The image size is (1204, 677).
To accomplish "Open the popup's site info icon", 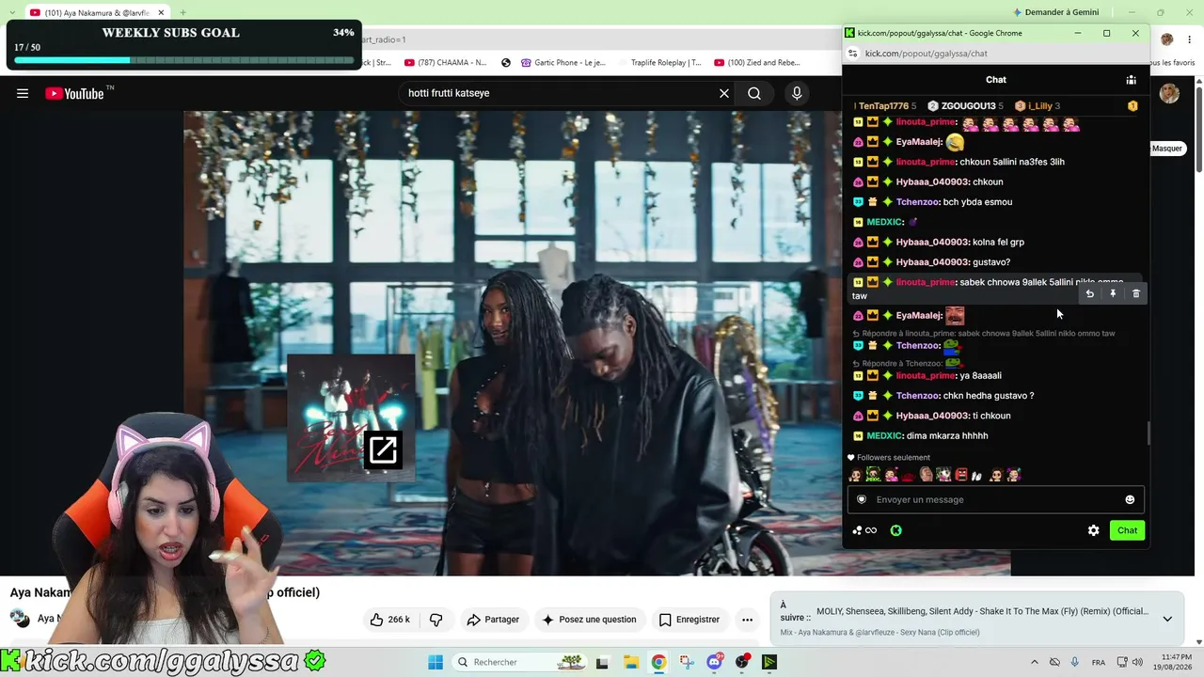I will (851, 54).
